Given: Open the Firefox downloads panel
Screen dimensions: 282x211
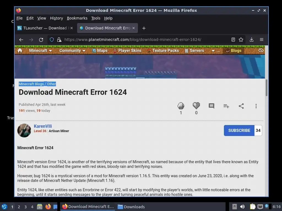Looking at the screenshot, I should 252,40.
